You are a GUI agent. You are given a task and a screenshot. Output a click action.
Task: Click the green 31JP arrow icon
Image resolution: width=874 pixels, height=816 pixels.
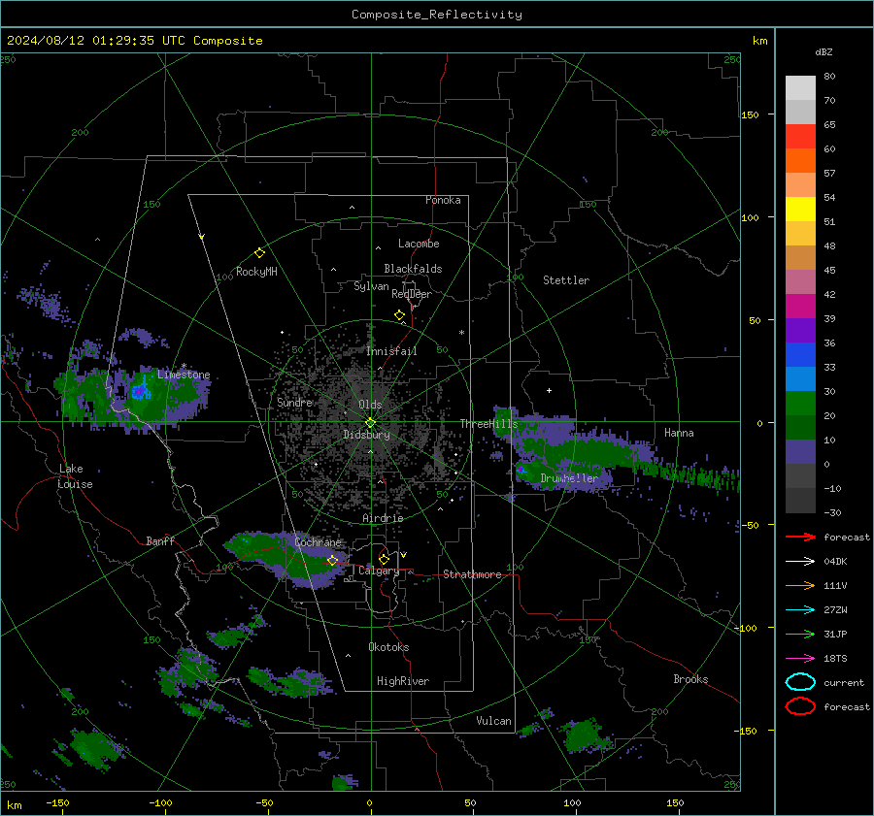pyautogui.click(x=800, y=634)
